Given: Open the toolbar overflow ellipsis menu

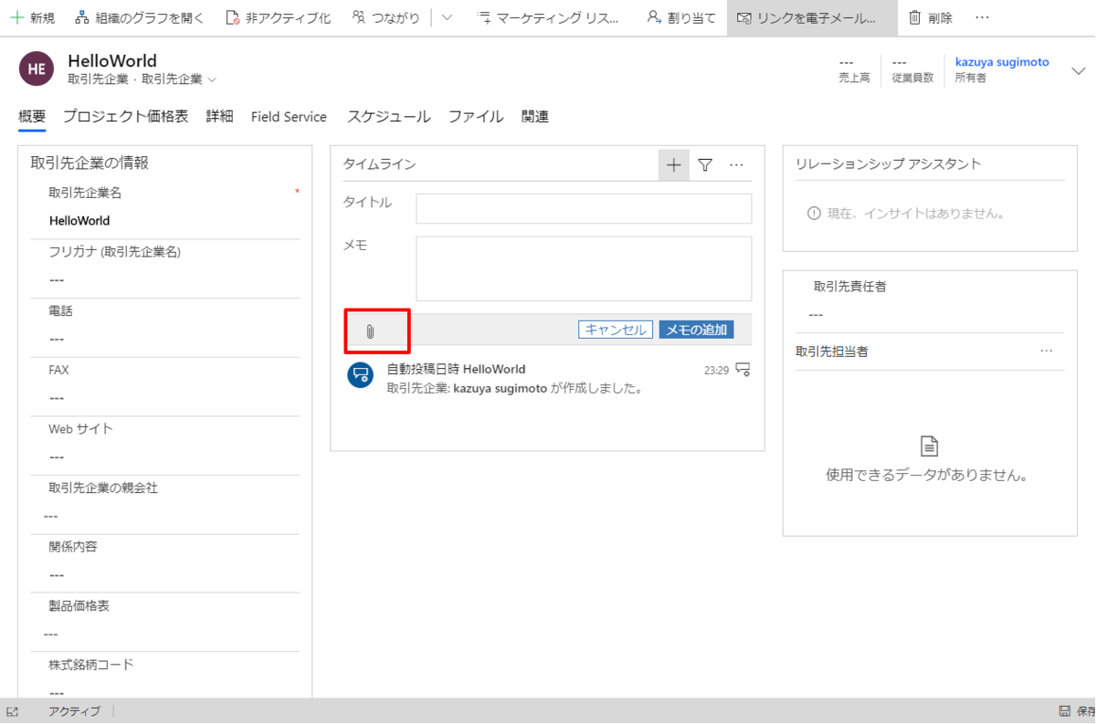Looking at the screenshot, I should [982, 18].
